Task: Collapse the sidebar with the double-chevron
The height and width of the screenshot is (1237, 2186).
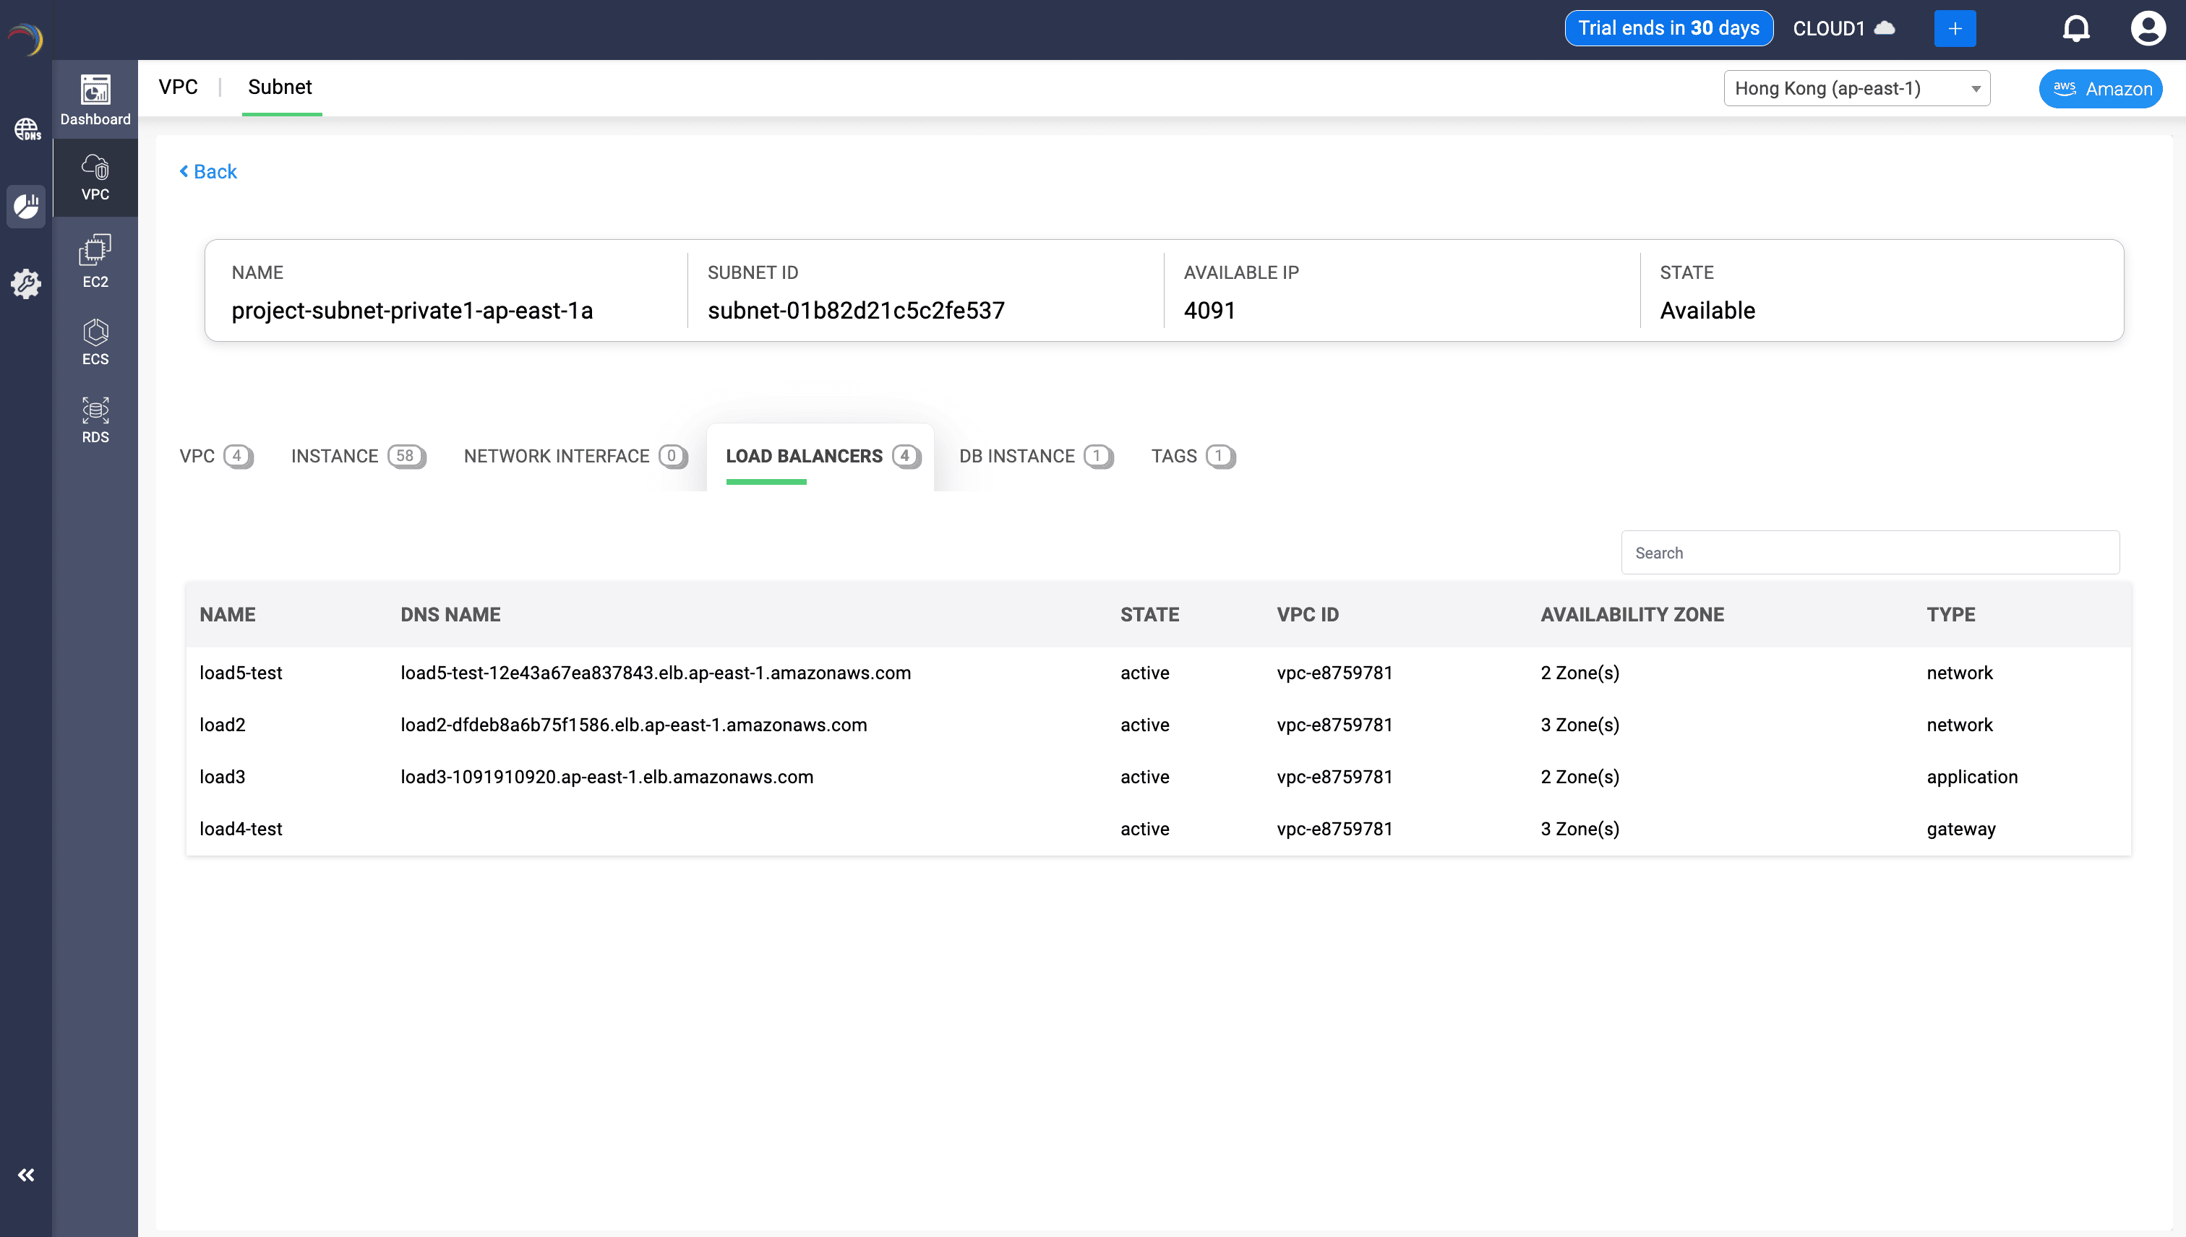Action: (x=26, y=1175)
